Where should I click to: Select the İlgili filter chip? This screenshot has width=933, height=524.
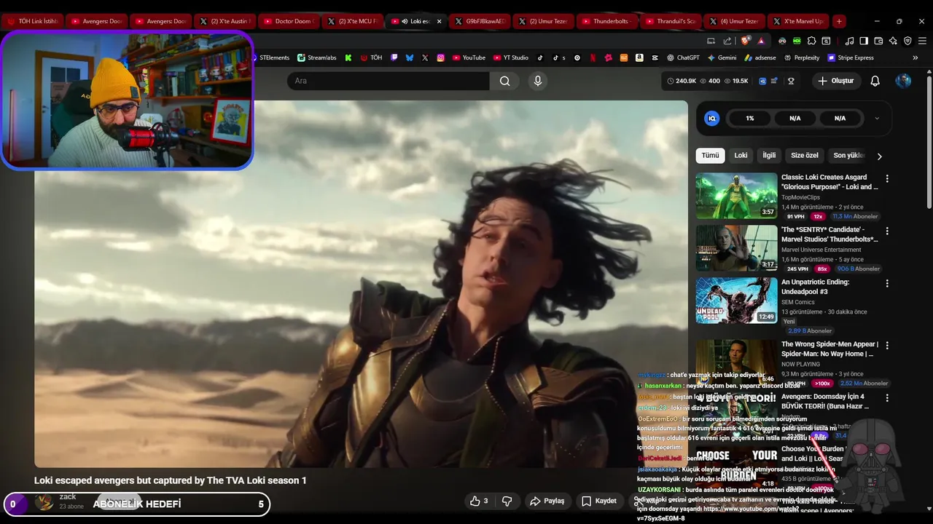769,156
